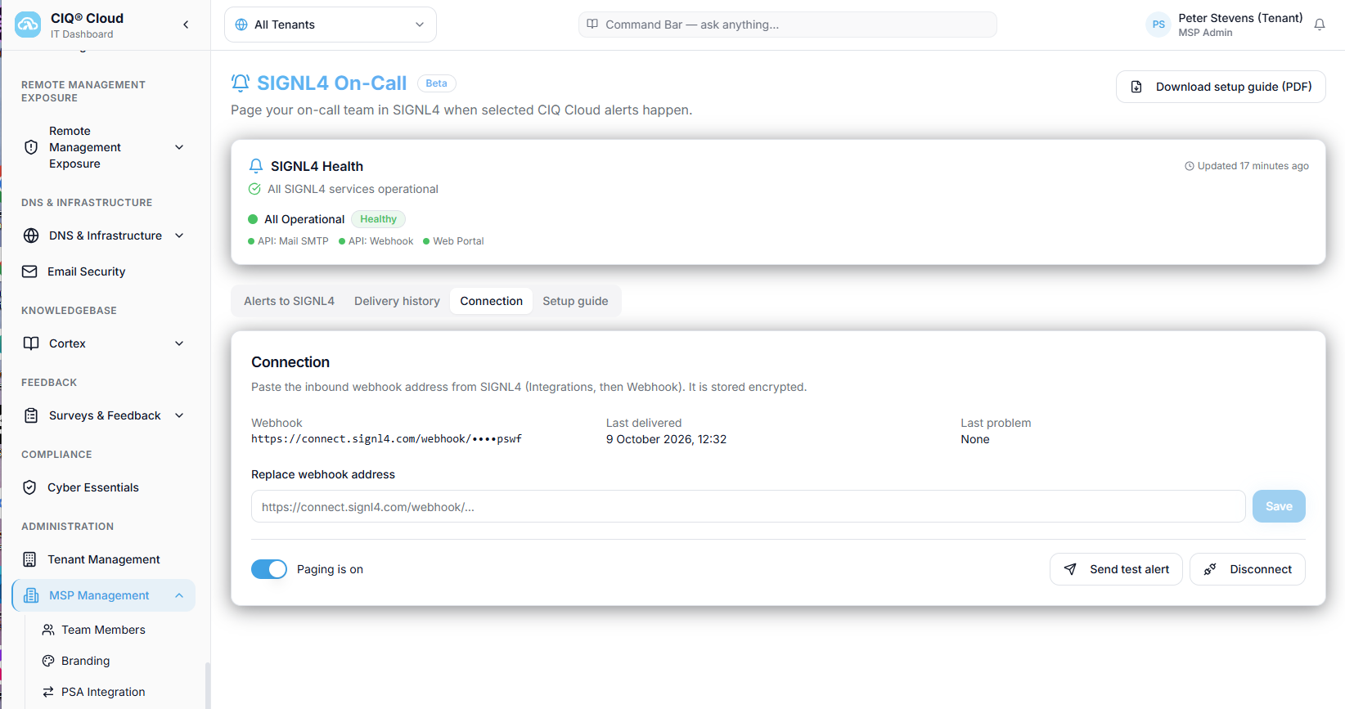
Task: Click the PS user avatar
Action: coord(1158,25)
